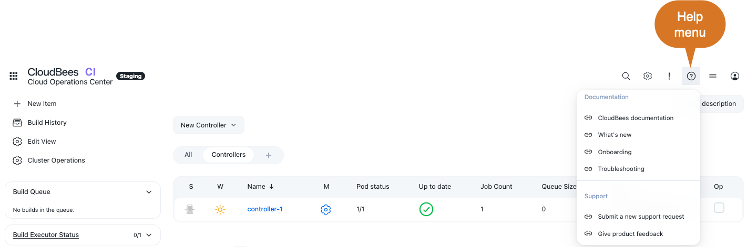Add a new view tab with plus

269,155
